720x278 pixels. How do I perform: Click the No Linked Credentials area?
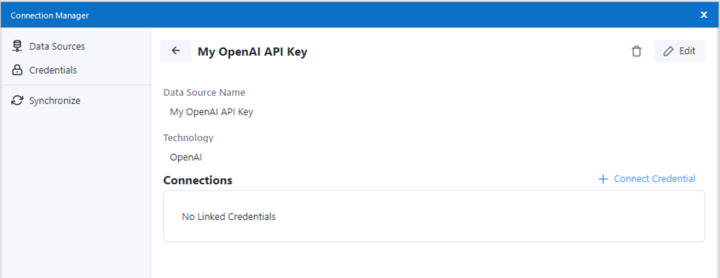229,217
